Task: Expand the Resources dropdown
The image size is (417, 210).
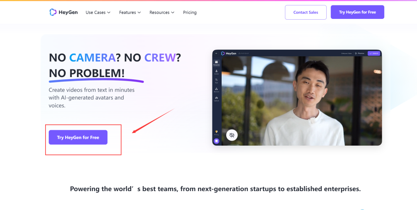Action: [x=162, y=12]
